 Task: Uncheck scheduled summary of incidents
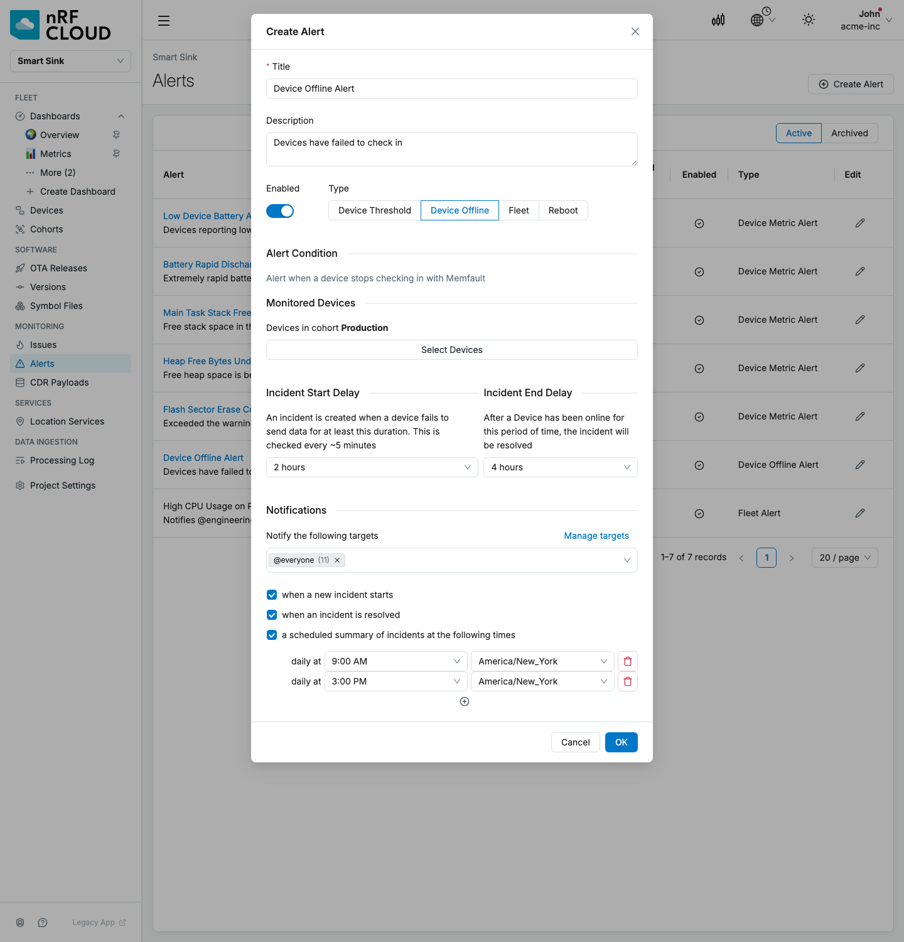click(272, 635)
